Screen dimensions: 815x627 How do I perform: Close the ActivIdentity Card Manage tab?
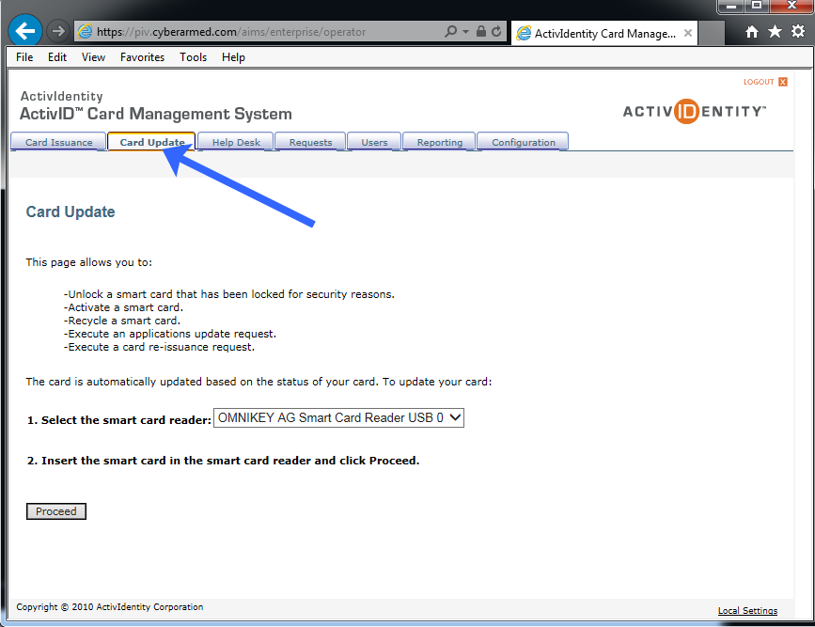coord(688,33)
